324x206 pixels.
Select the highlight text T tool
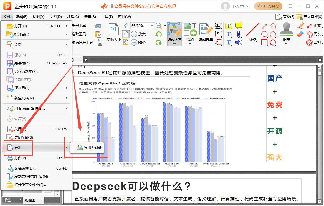click(x=228, y=26)
